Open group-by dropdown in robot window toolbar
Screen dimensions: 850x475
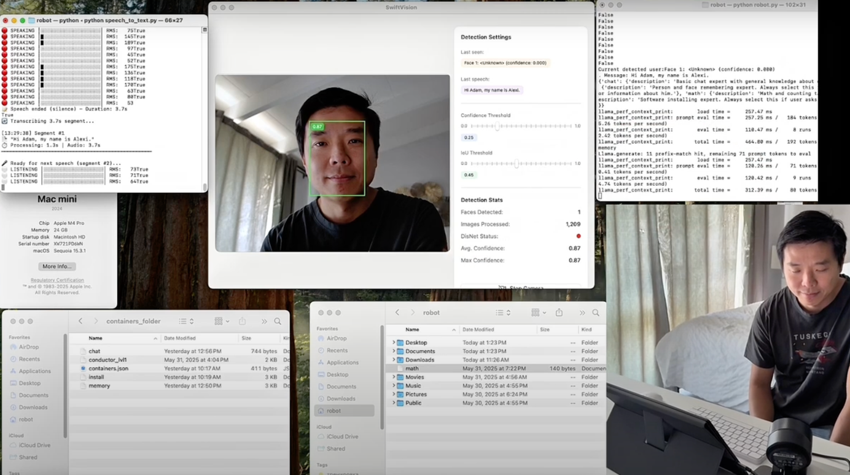click(x=539, y=313)
